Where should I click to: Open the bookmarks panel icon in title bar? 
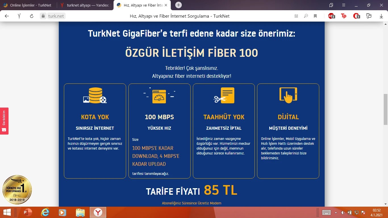331,5
